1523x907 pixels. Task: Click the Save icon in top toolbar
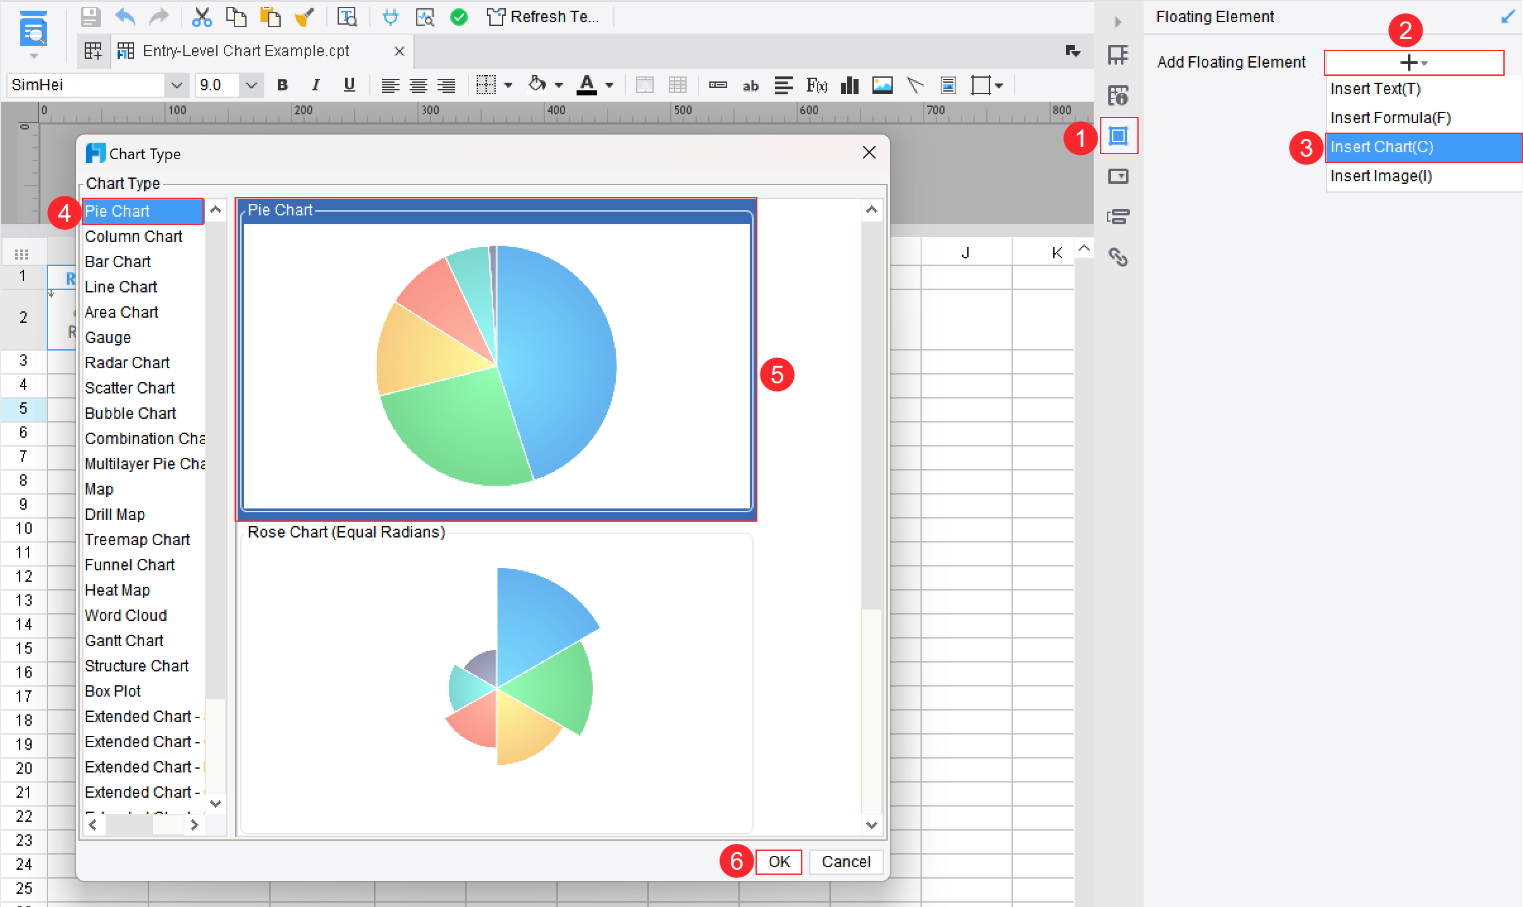pyautogui.click(x=91, y=17)
